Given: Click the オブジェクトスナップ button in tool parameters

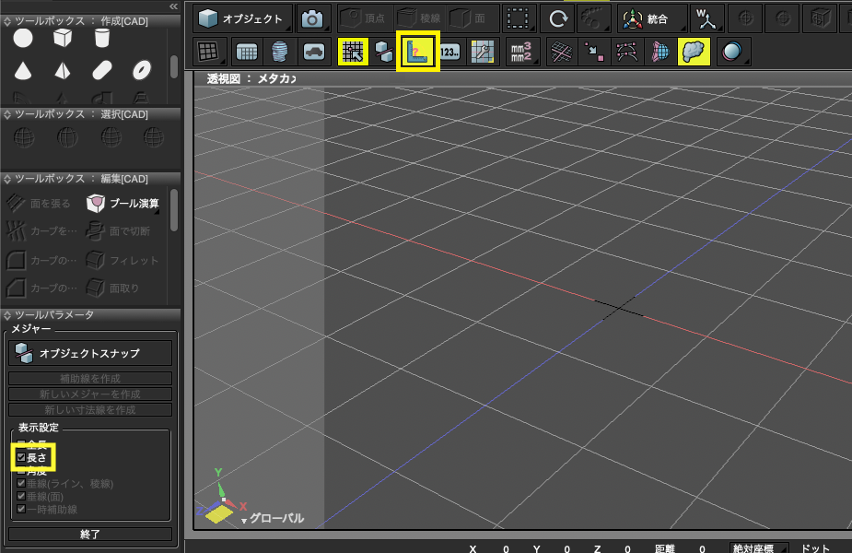Looking at the screenshot, I should point(90,353).
